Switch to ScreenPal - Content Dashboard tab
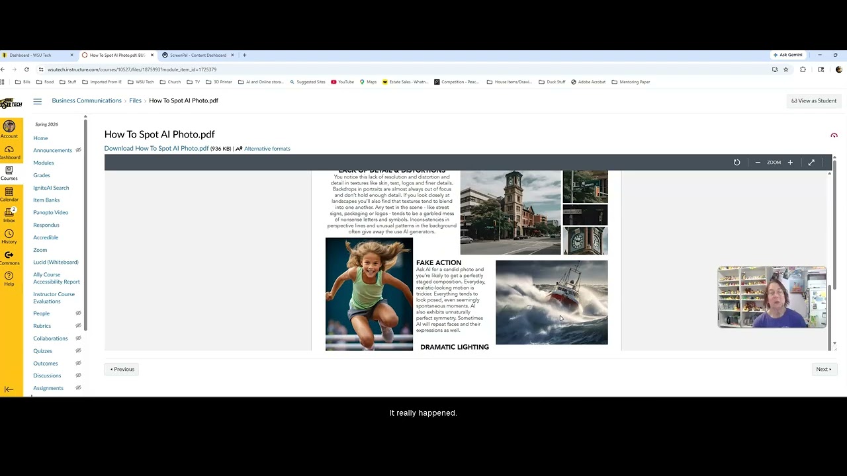The width and height of the screenshot is (847, 476). point(197,56)
